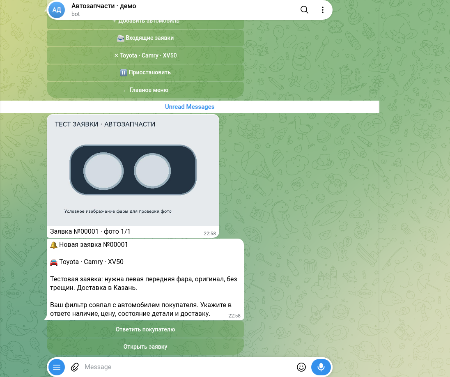
Task: Remove the Toyota · Camry · XV50 filter
Action: coord(145,55)
